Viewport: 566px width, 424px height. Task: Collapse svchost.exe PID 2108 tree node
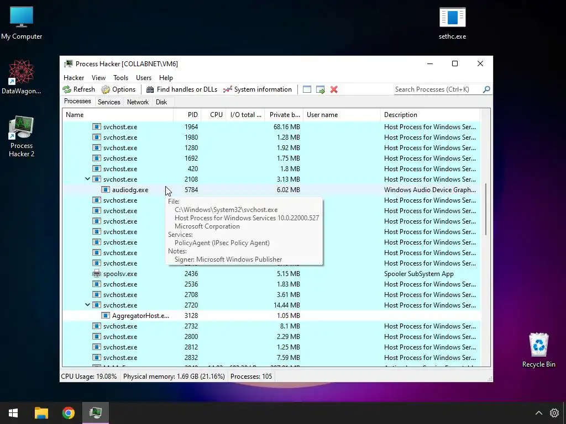87,179
